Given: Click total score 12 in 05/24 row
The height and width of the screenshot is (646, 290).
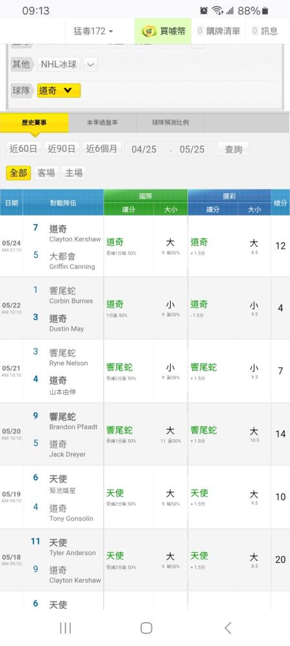Looking at the screenshot, I should coord(280,246).
